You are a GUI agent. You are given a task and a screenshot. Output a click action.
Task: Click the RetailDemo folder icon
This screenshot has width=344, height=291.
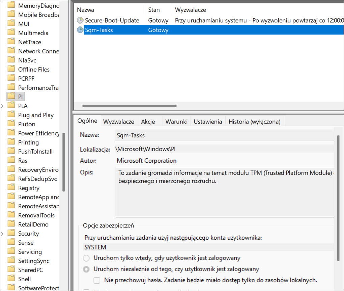coord(11,224)
